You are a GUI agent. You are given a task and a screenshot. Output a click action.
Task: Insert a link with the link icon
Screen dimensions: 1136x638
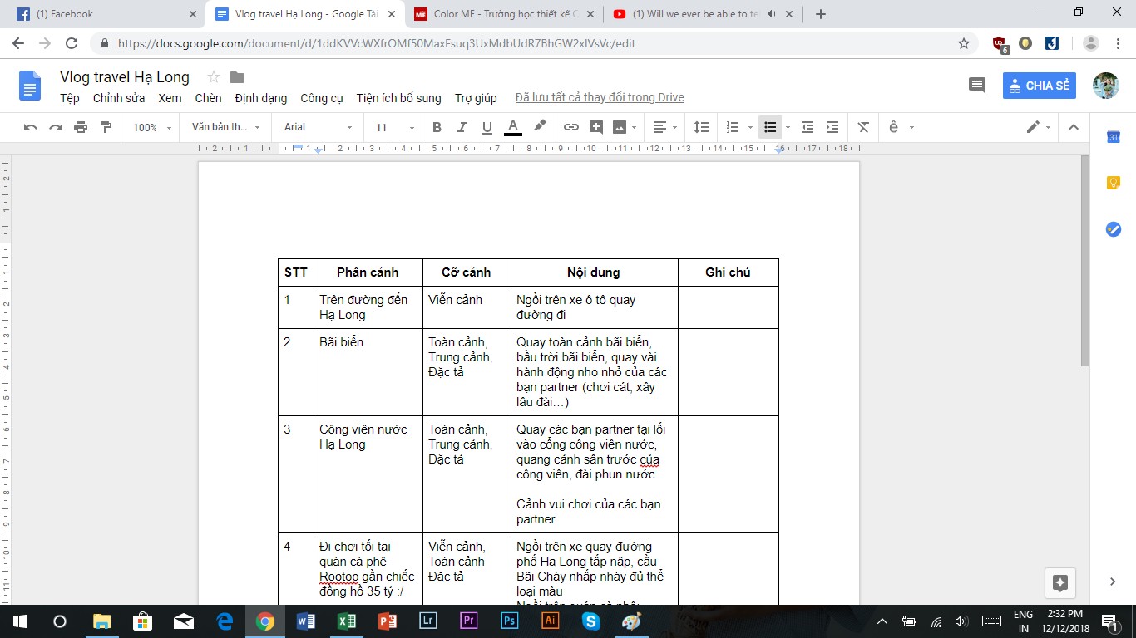coord(571,127)
